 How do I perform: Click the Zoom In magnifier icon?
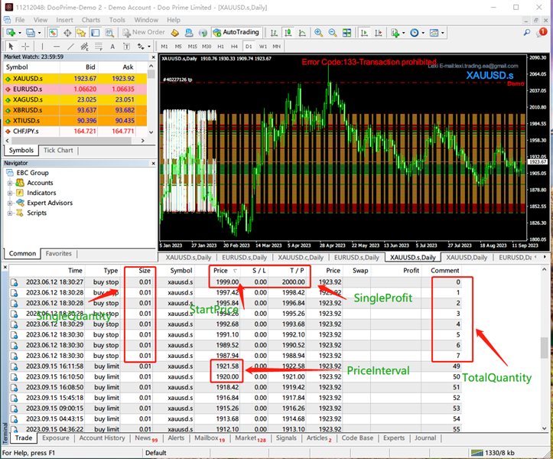[318, 33]
